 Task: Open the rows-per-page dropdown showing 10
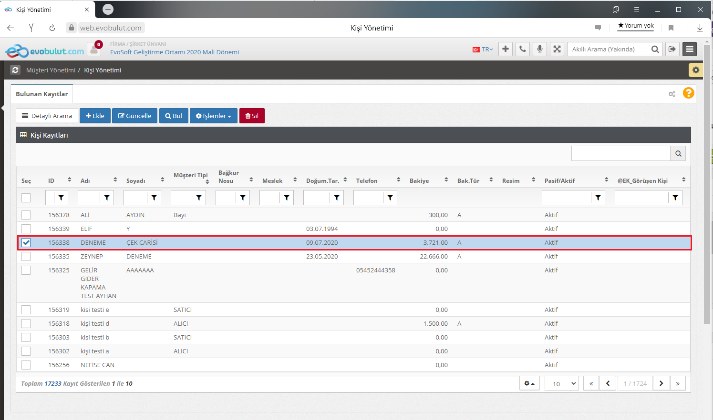pyautogui.click(x=561, y=383)
